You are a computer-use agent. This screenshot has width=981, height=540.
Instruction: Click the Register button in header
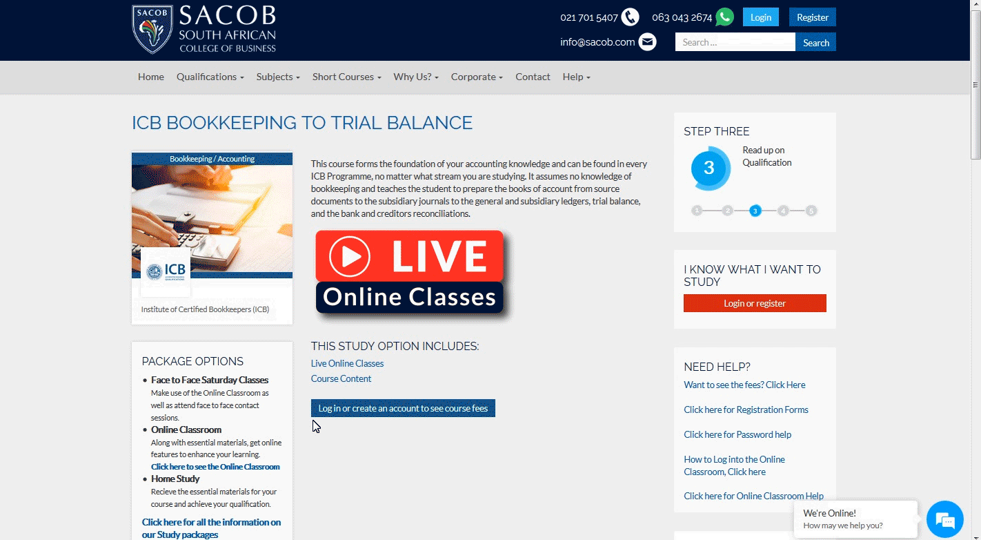coord(813,17)
